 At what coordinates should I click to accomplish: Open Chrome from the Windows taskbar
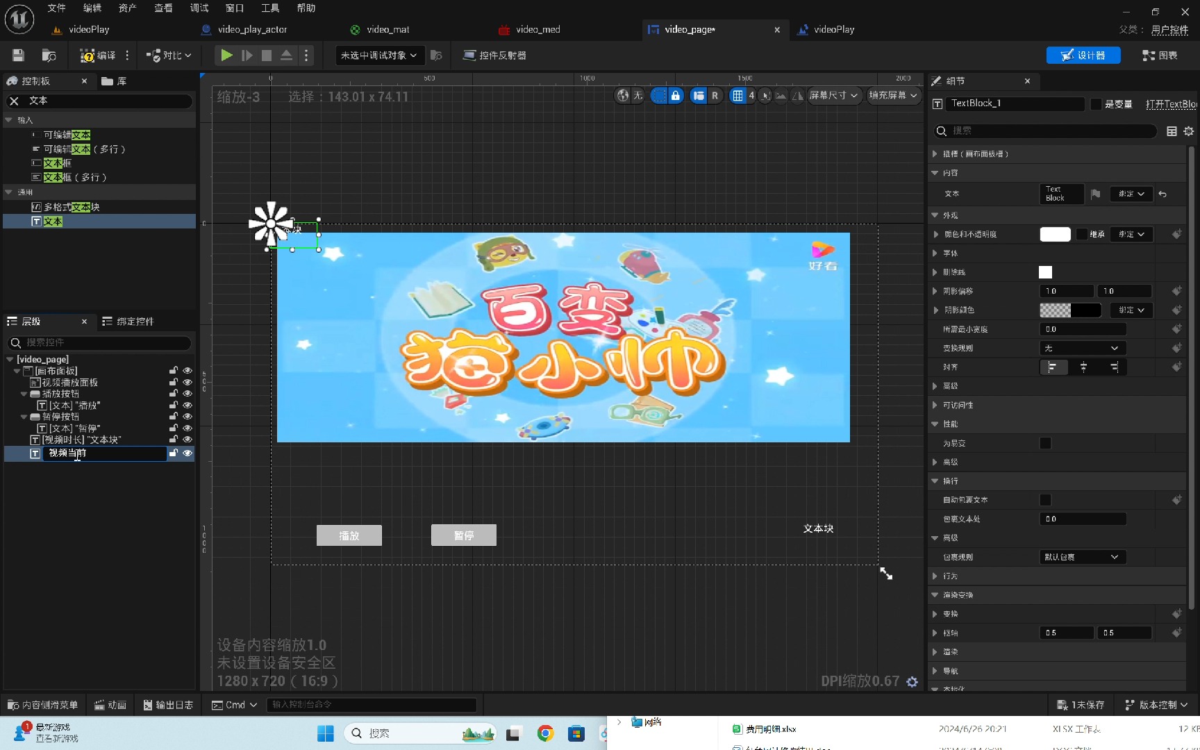coord(546,733)
